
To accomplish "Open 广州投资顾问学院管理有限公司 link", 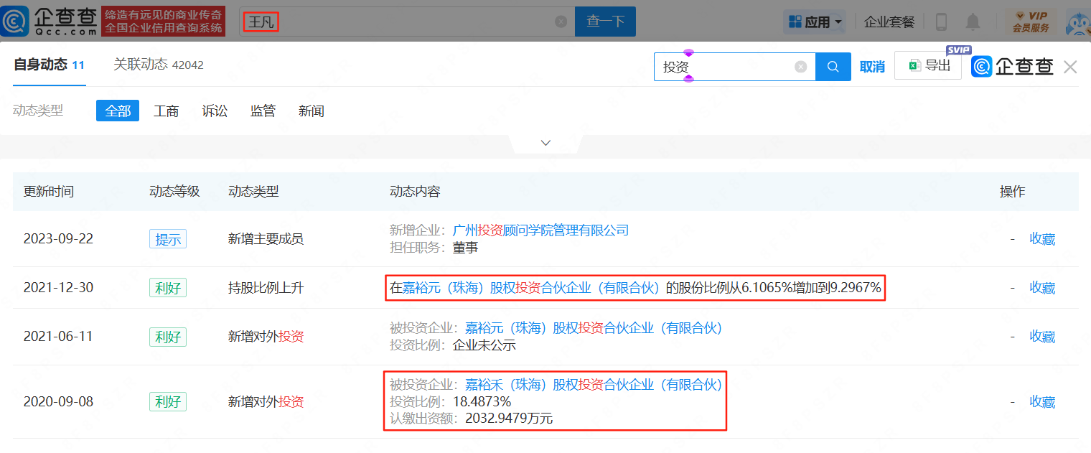I will (540, 230).
